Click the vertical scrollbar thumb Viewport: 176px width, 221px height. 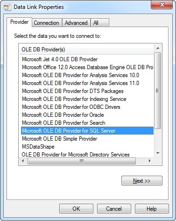pos(158,91)
